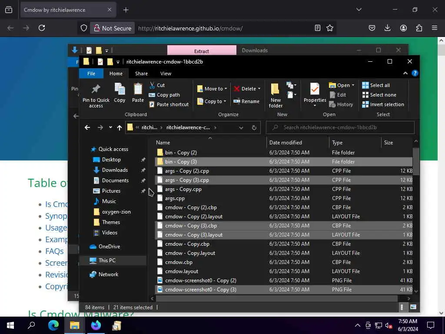Click Invert selection in ribbon
The height and width of the screenshot is (334, 445).
pos(383,104)
